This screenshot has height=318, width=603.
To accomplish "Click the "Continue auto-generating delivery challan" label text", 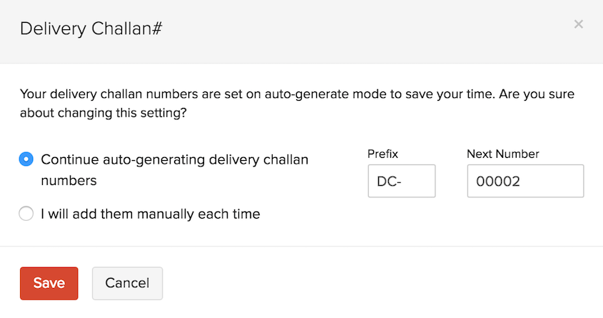I will coord(175,159).
